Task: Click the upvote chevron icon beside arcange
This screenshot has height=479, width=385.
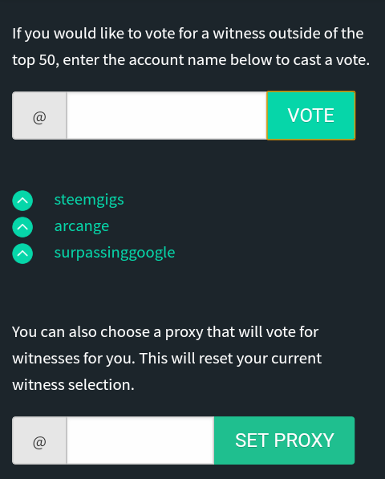Action: coord(22,227)
